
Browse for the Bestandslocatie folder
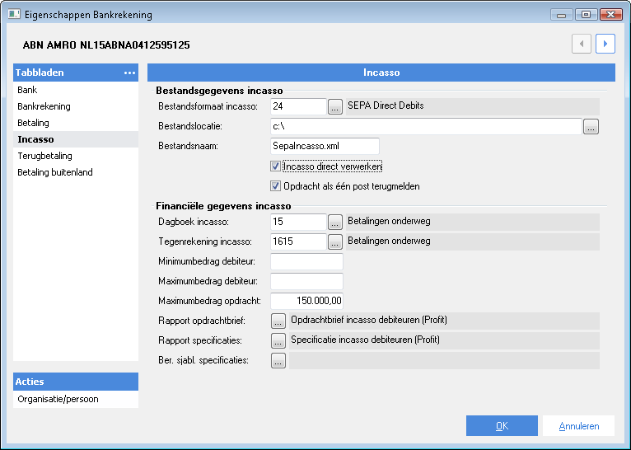(x=591, y=126)
